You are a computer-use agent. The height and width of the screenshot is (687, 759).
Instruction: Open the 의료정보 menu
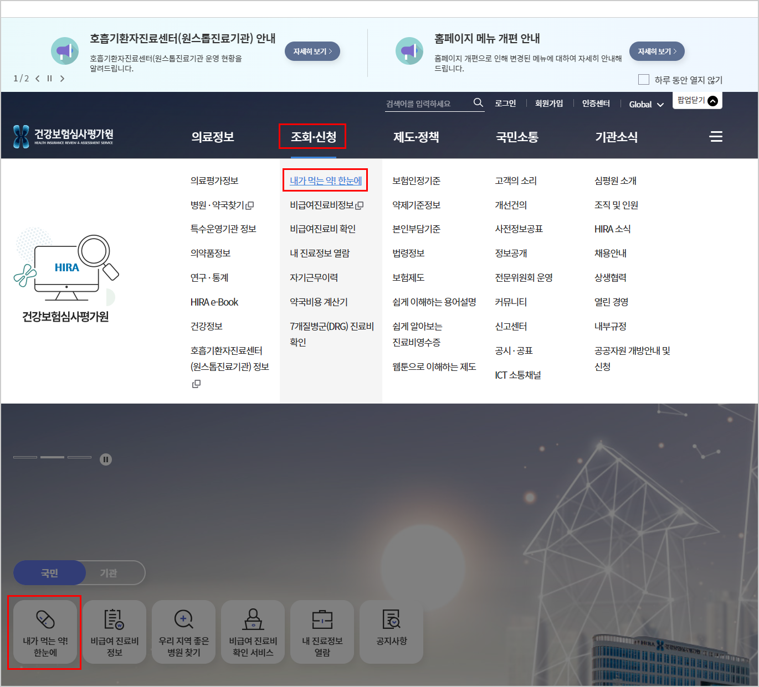[x=213, y=137]
